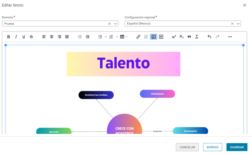The image size is (252, 156).
Task: Click the GUARDAR button
Action: pos(237,147)
